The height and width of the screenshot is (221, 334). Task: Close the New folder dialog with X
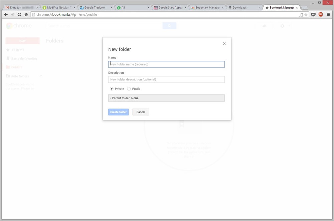pyautogui.click(x=224, y=43)
